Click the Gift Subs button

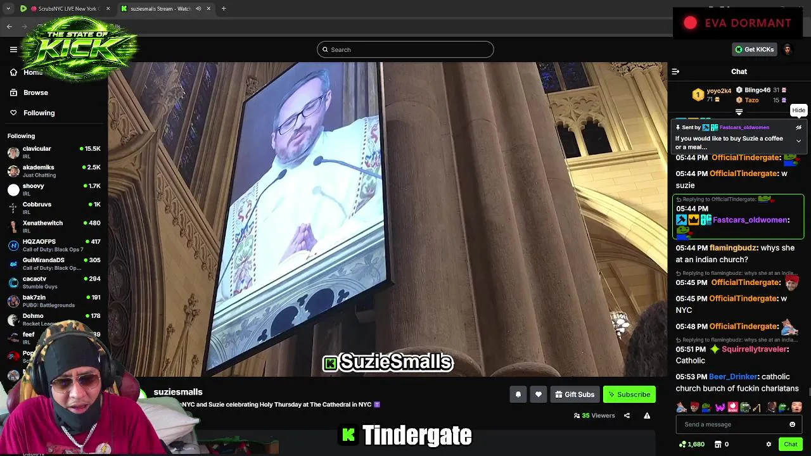point(575,395)
